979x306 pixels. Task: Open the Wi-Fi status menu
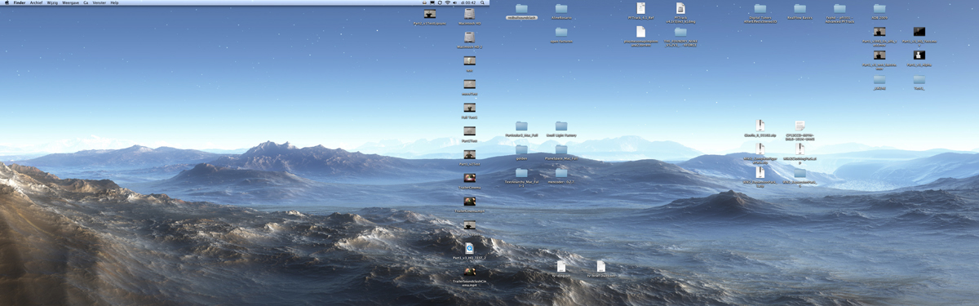447,2
